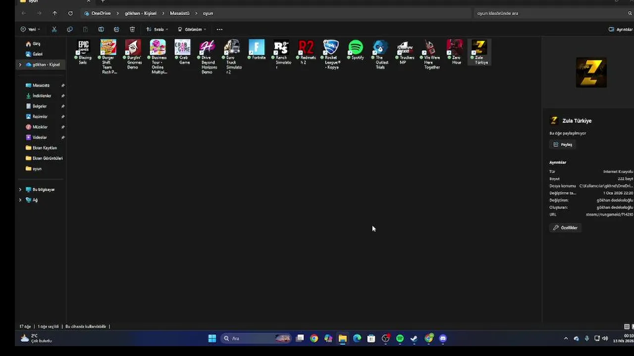
Task: Select Drive Beyond Horizons Demo shortcut
Action: click(x=208, y=57)
